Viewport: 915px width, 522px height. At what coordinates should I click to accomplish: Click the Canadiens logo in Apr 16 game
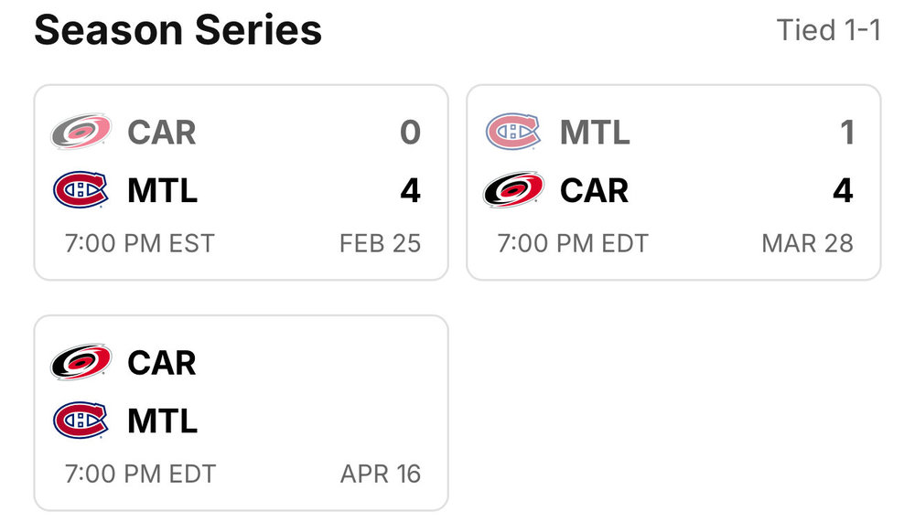point(81,420)
